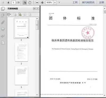
Task: Toggle the Page Thumbnails panel icon
Action: [x=3, y=9]
